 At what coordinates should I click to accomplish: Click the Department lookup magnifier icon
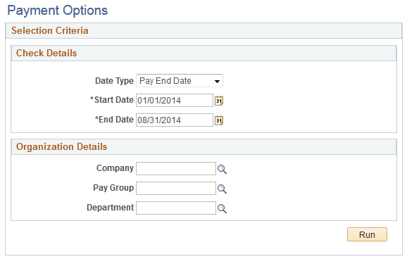tap(222, 208)
